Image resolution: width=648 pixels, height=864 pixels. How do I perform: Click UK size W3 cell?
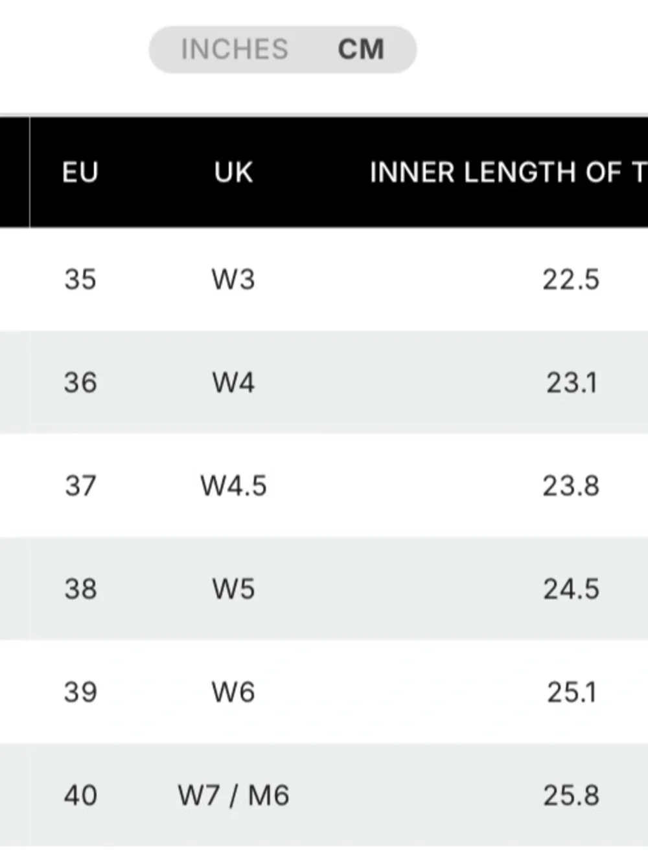(x=233, y=279)
